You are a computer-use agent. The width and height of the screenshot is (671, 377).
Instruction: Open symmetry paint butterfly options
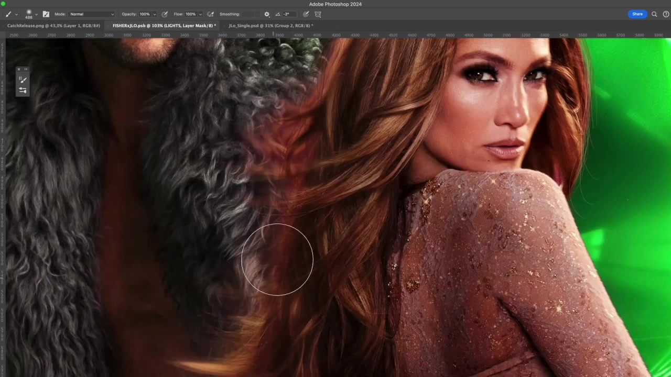pos(318,14)
